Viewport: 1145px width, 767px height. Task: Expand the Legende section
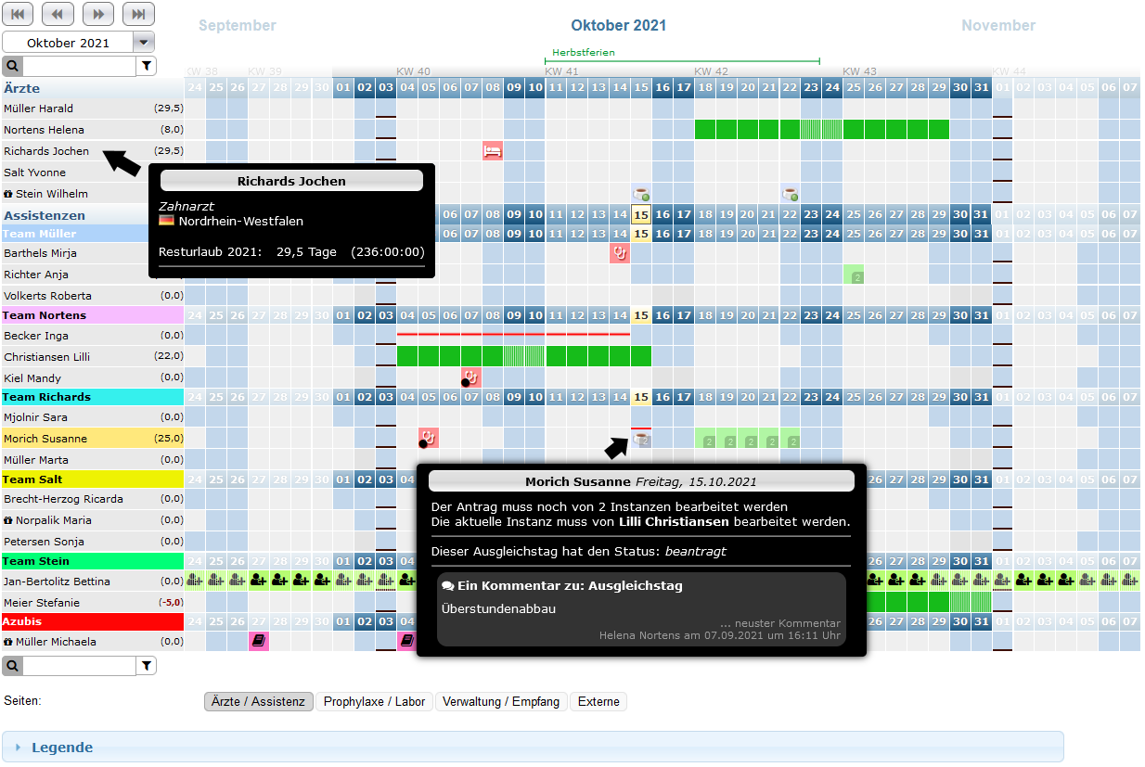coord(62,748)
